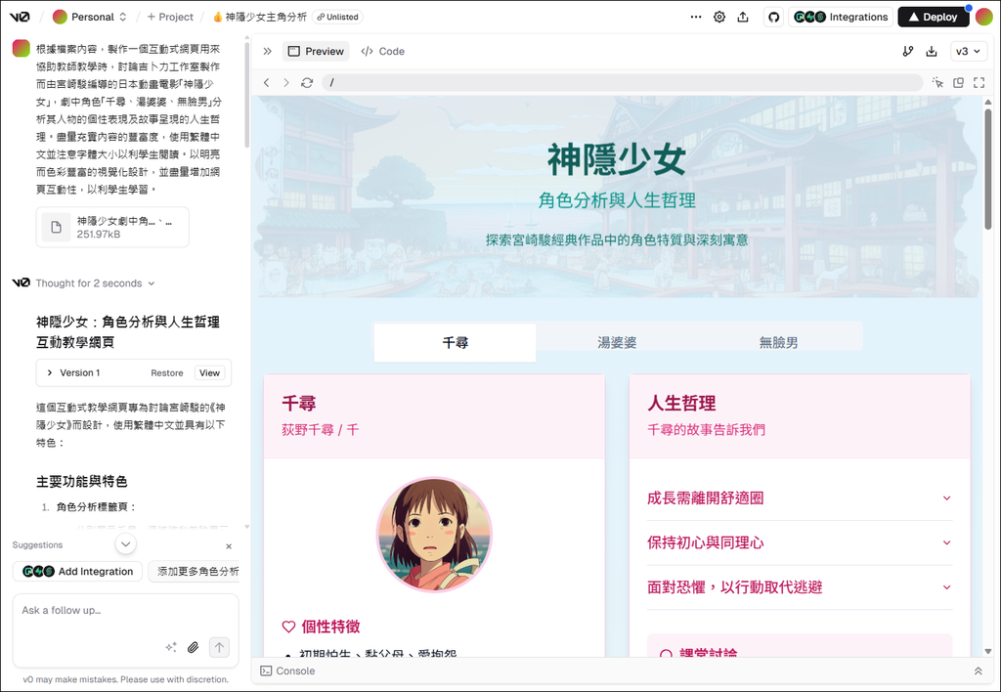1001x692 pixels.
Task: Click the 添加更多角色分析 suggestion
Action: click(x=196, y=572)
